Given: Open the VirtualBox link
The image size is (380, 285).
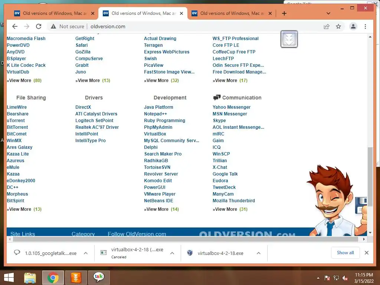Looking at the screenshot, I should coord(155,134).
